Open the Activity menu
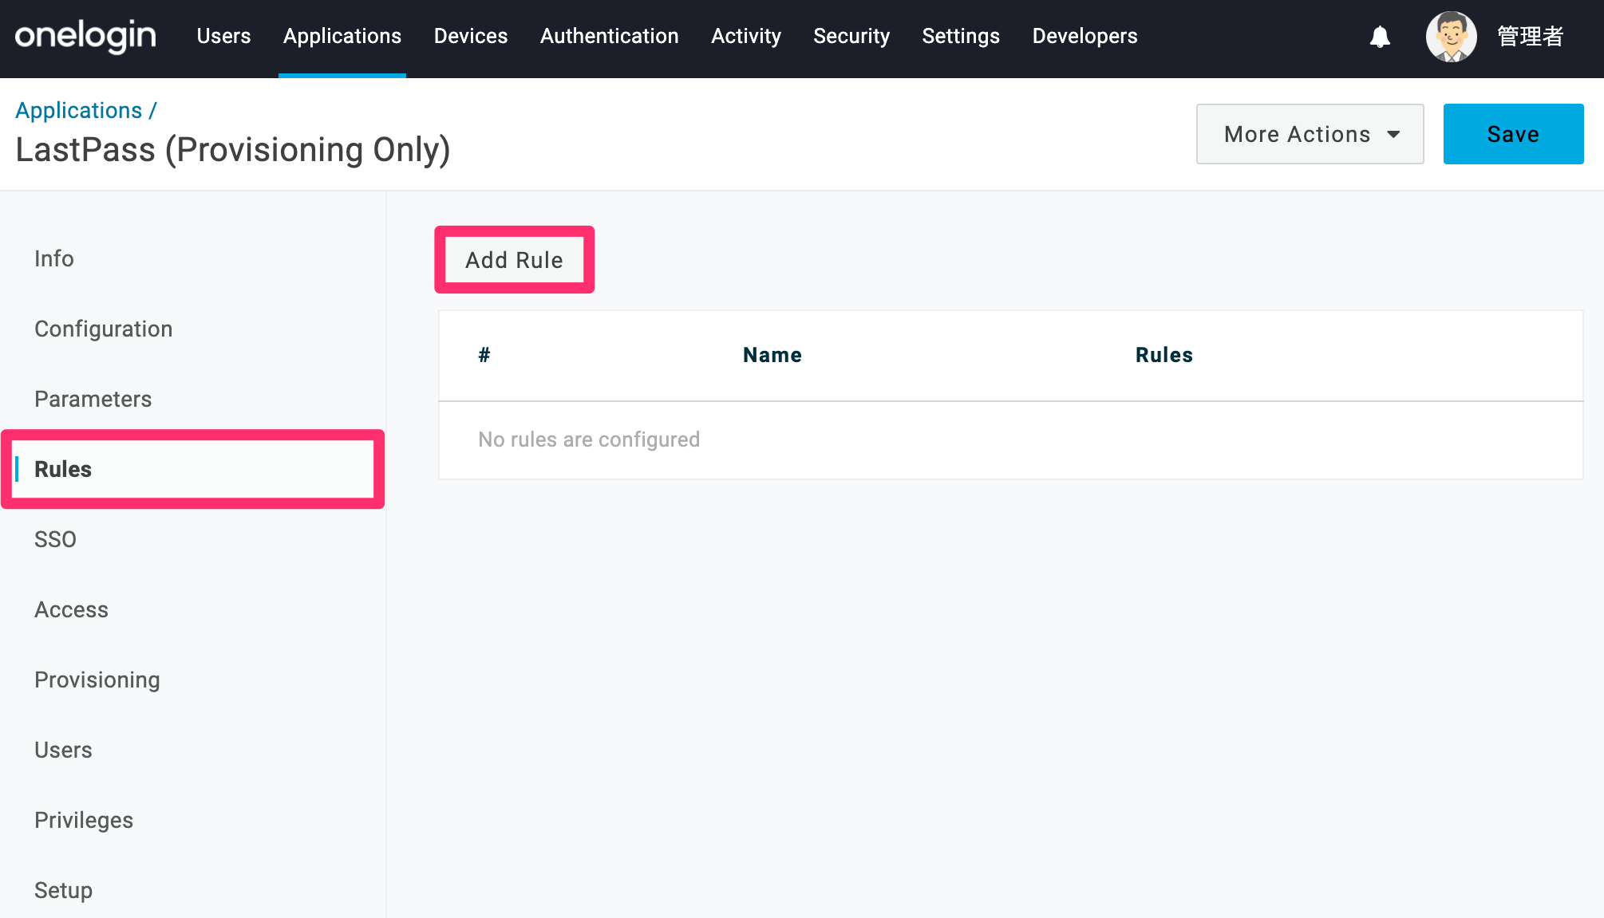The image size is (1604, 918). [746, 36]
